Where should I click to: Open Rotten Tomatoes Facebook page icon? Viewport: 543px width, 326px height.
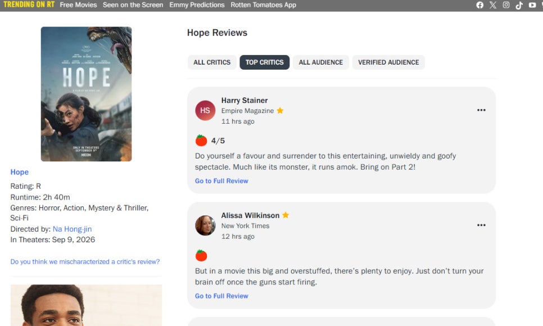tap(479, 5)
